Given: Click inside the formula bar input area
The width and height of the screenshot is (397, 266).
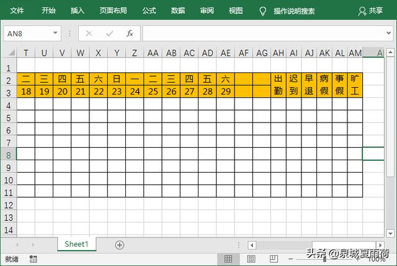Looking at the screenshot, I should point(263,33).
